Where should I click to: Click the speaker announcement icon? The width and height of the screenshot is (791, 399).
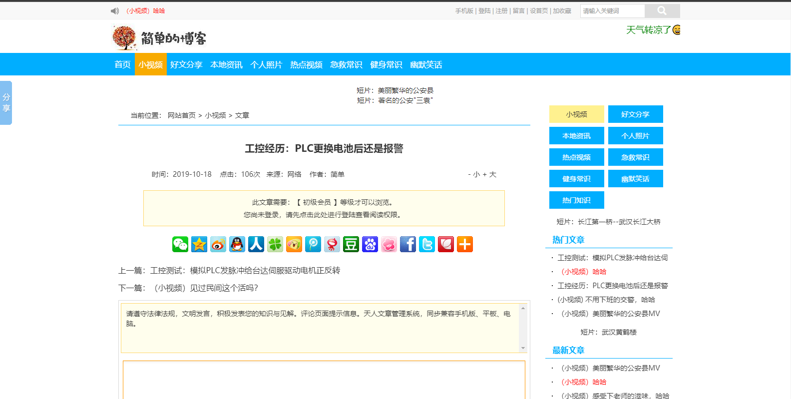pos(115,11)
